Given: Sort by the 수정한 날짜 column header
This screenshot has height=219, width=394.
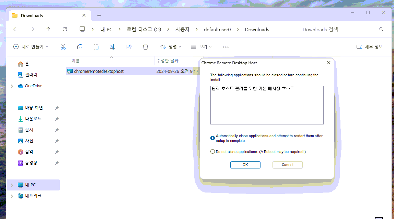Looking at the screenshot, I should [x=167, y=61].
